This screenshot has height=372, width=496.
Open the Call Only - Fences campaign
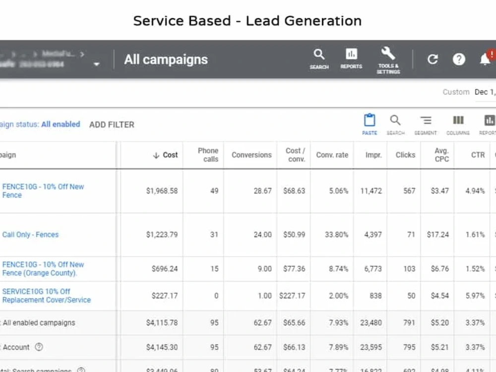(30, 235)
